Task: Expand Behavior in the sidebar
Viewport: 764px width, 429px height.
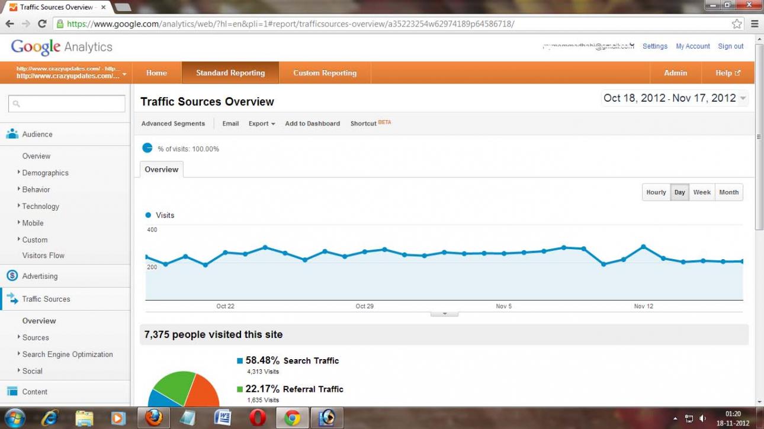Action: tap(36, 189)
